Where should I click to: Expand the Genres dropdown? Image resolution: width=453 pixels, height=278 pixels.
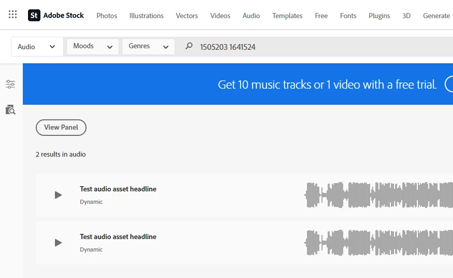pos(149,47)
